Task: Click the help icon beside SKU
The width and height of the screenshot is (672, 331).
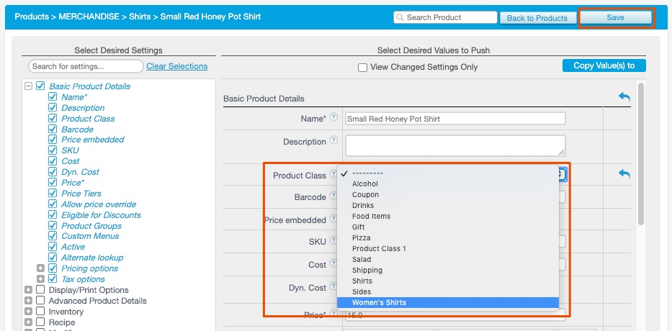Action: 333,241
